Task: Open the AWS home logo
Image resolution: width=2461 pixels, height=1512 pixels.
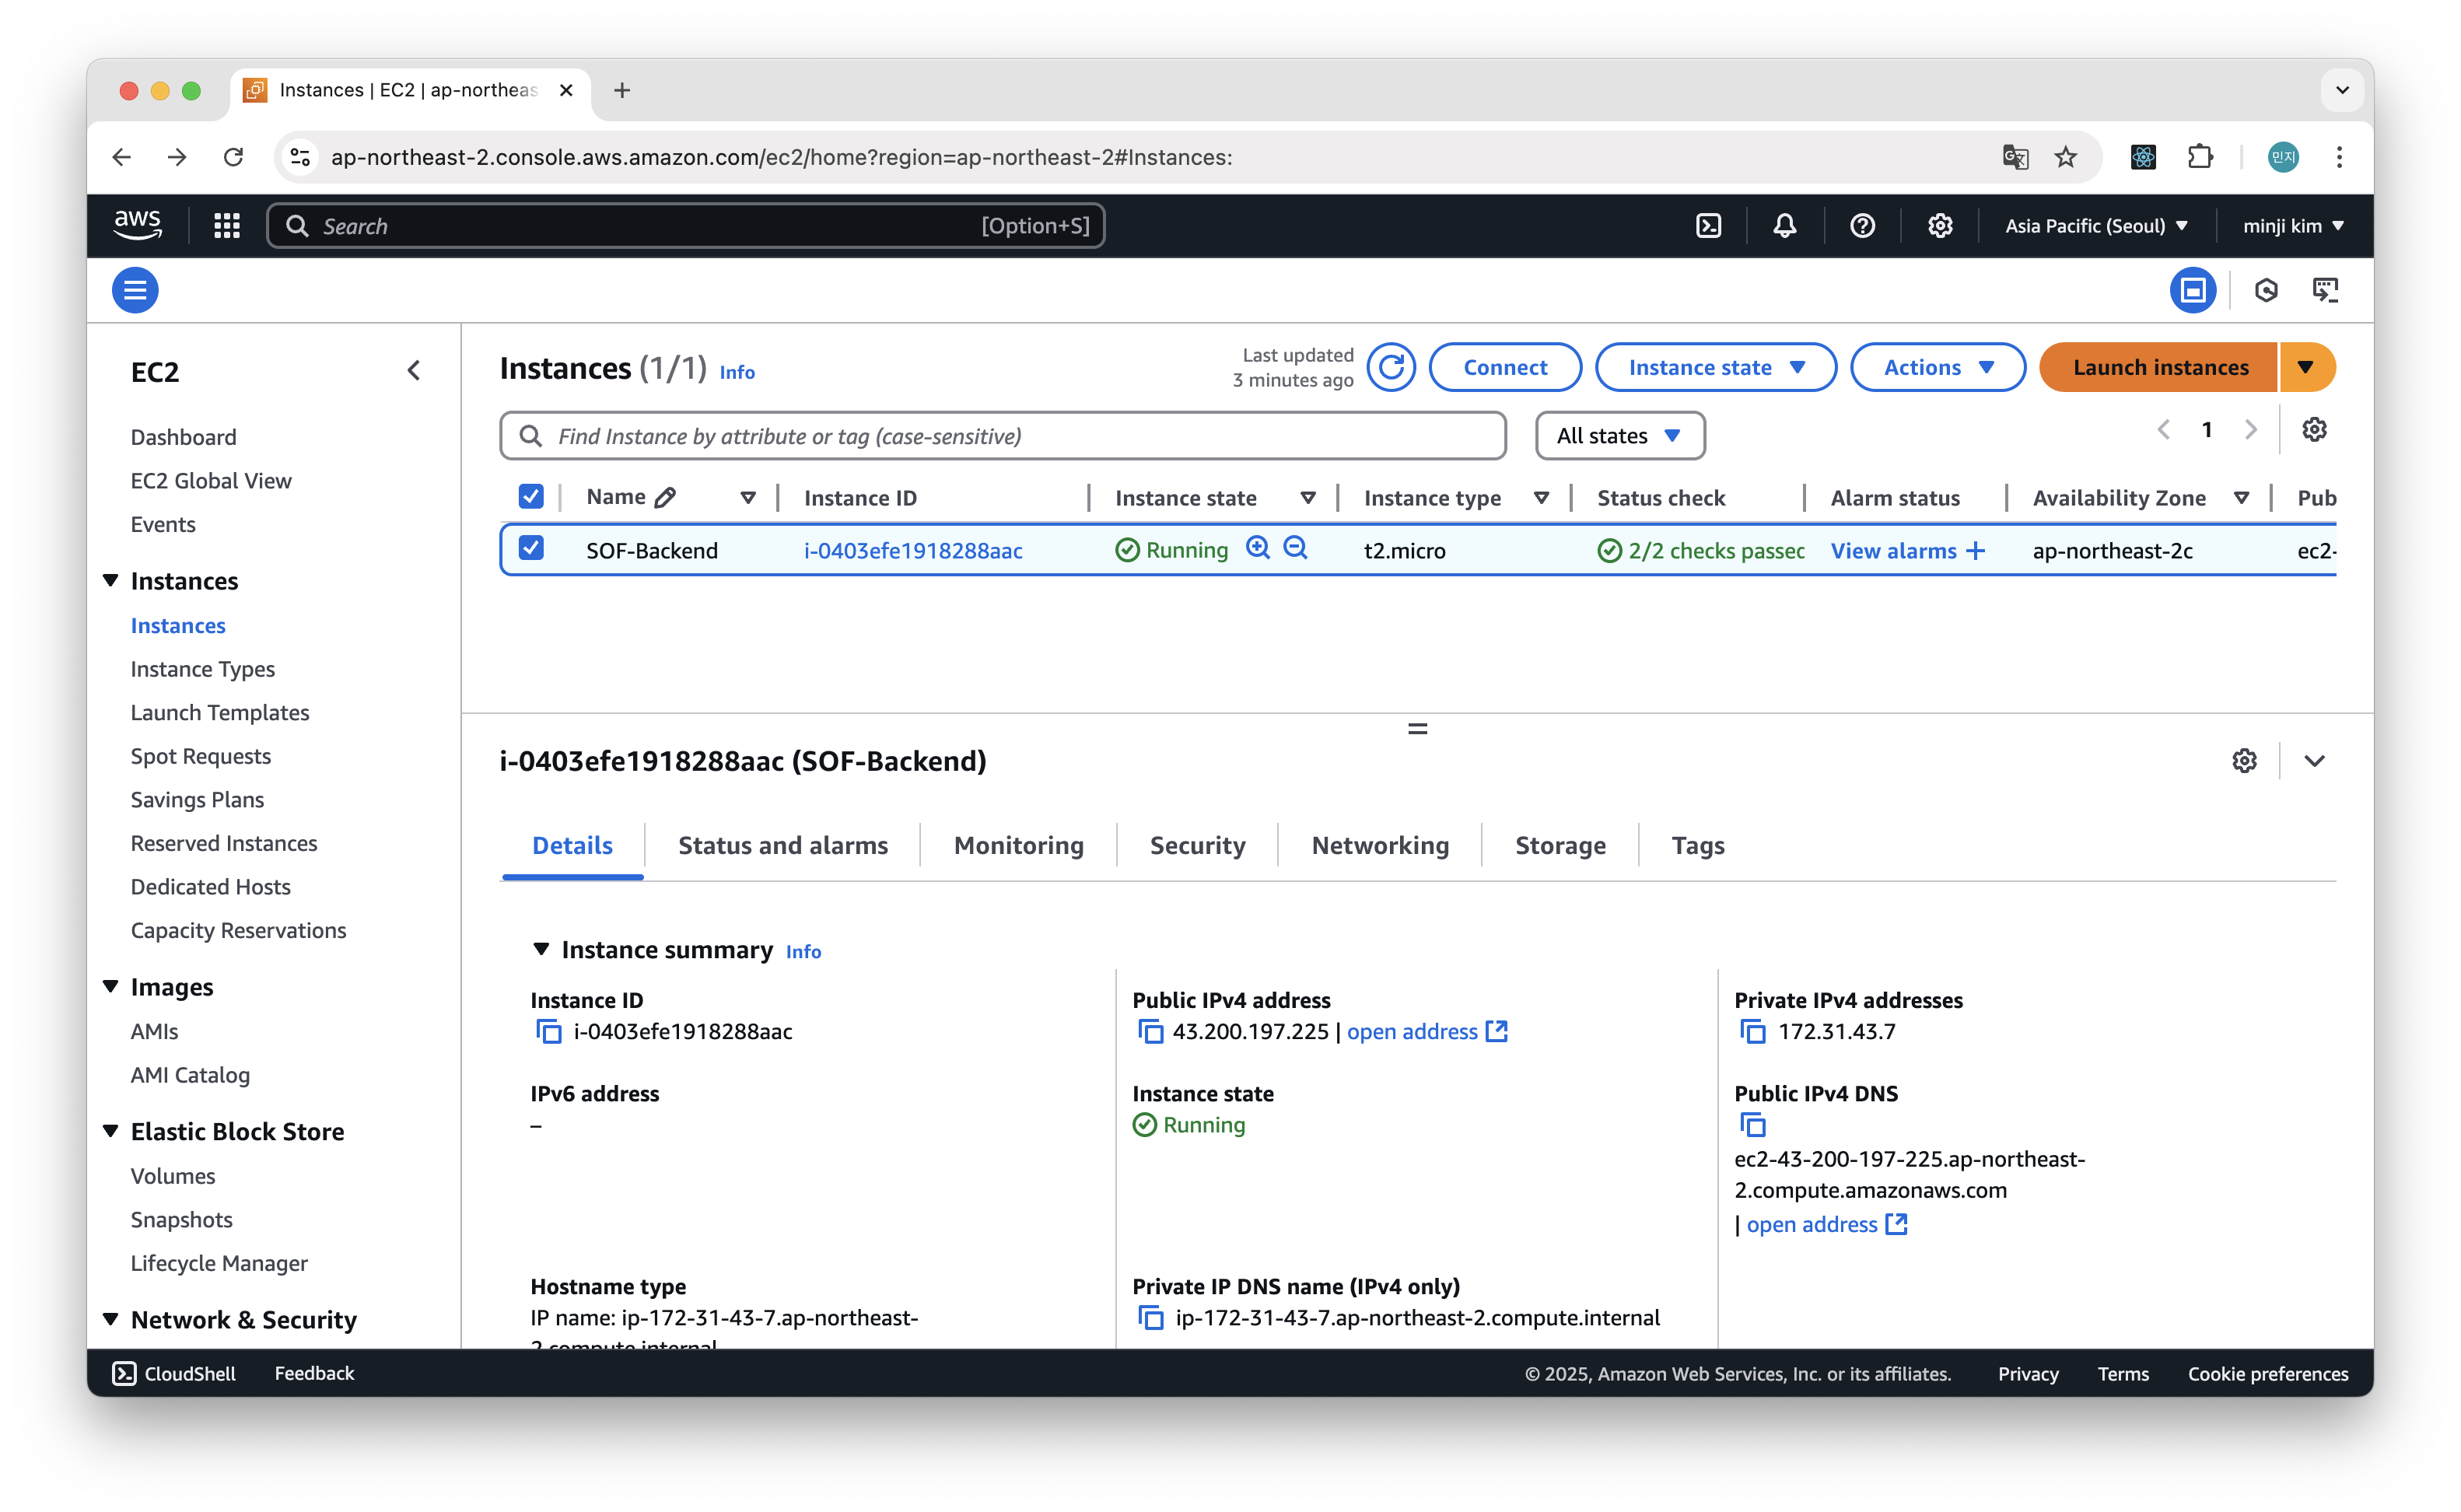Action: (138, 225)
